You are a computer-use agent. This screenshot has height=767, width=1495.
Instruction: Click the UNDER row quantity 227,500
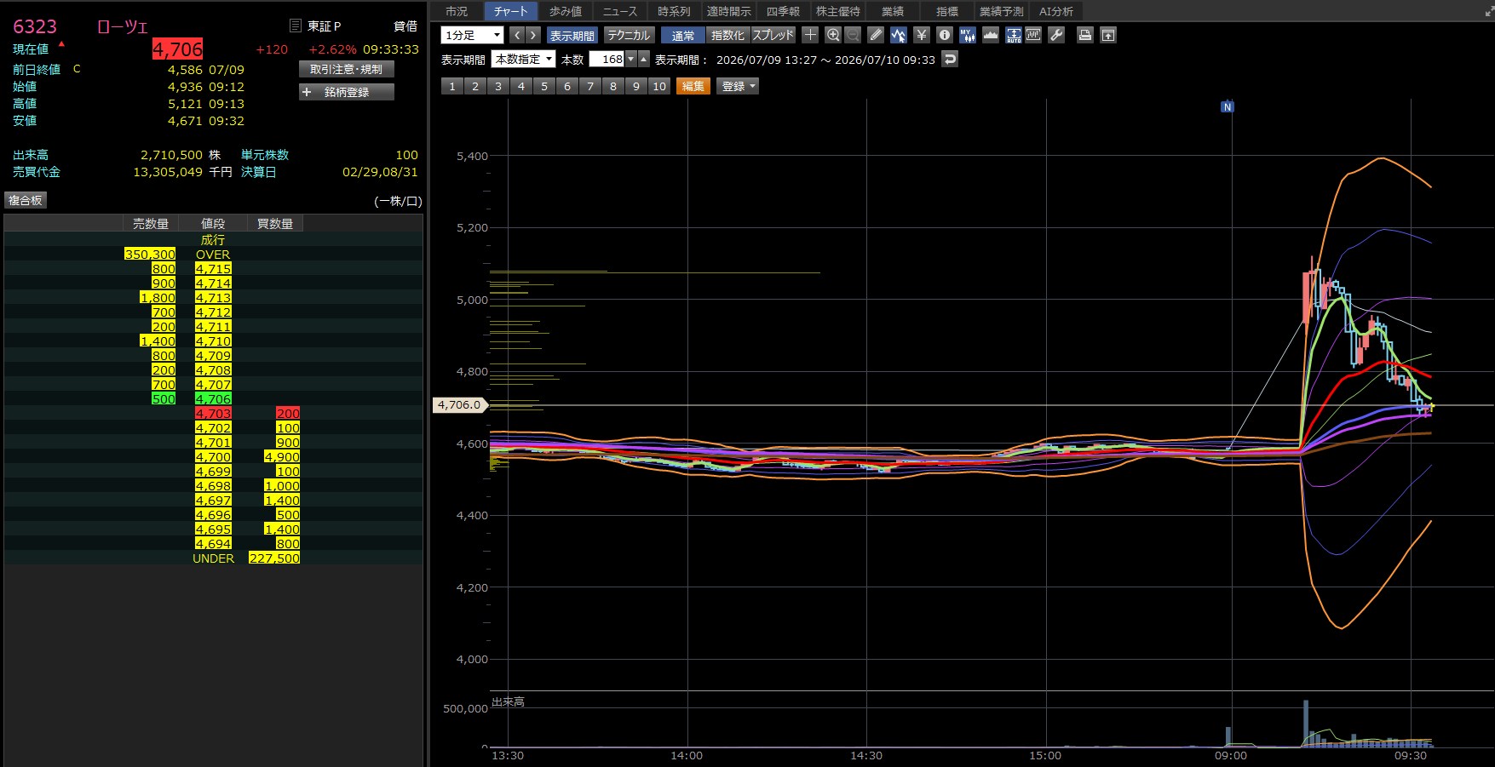(x=274, y=558)
